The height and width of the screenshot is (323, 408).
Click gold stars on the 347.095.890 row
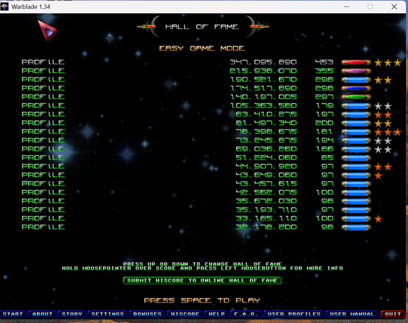(x=388, y=62)
